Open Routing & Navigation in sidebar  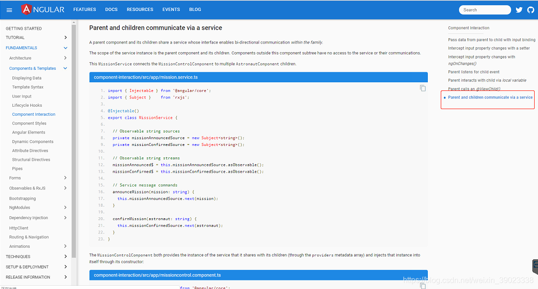[29, 237]
